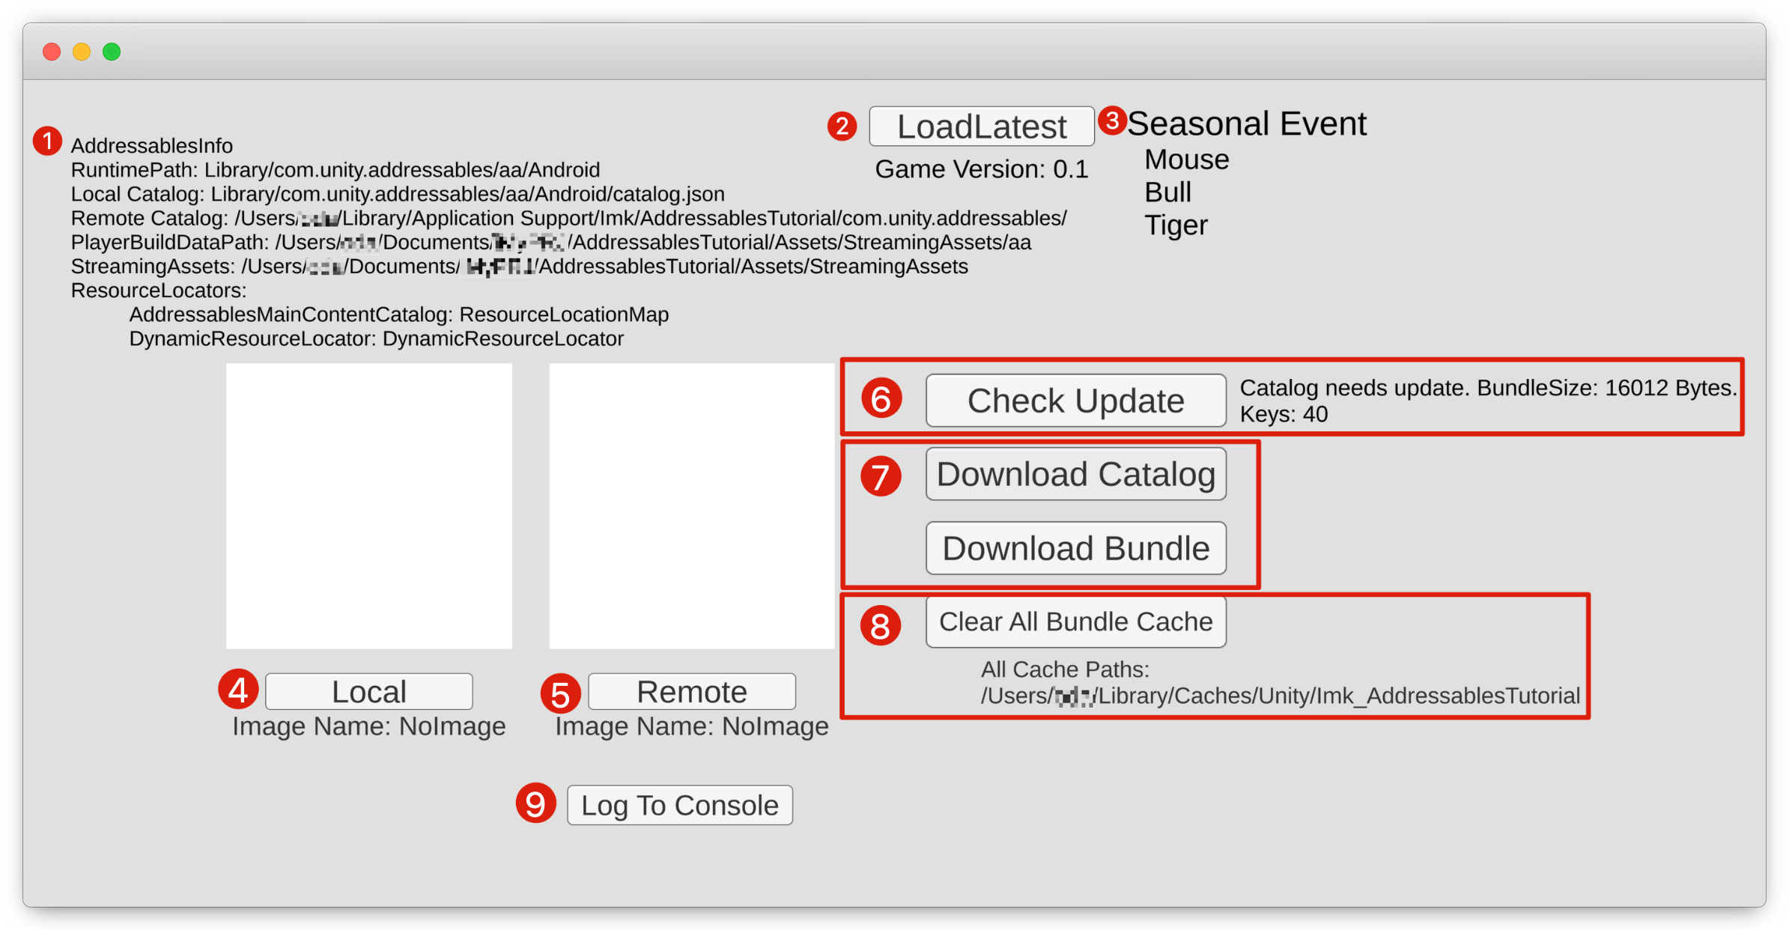Load the Local image button
The image size is (1789, 930).
pyautogui.click(x=368, y=691)
